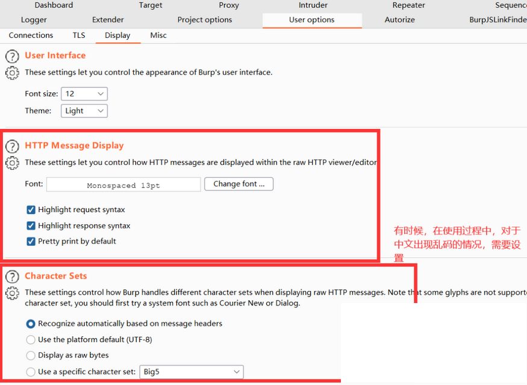
Task: Switch to the TLS sub-tab
Action: pyautogui.click(x=79, y=36)
